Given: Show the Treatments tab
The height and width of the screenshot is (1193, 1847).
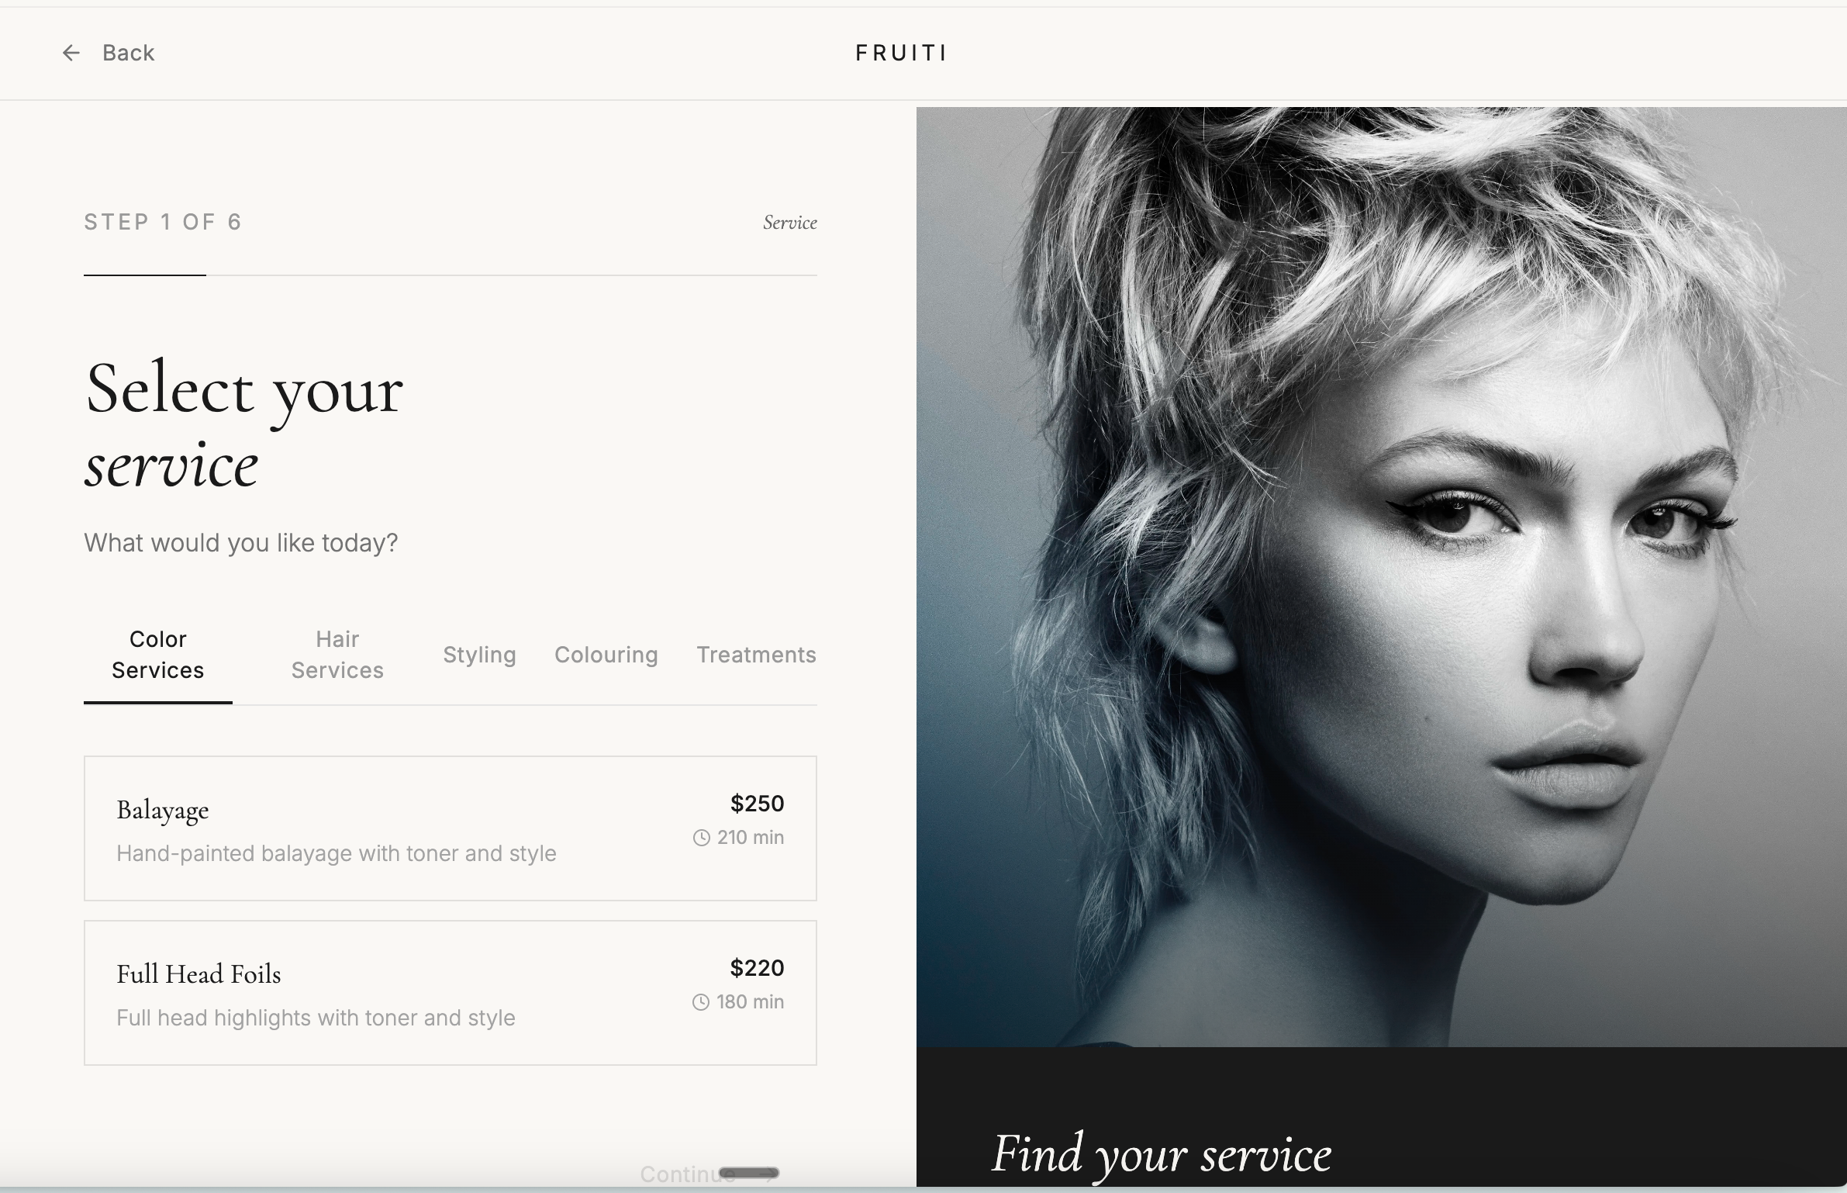Looking at the screenshot, I should click(756, 655).
